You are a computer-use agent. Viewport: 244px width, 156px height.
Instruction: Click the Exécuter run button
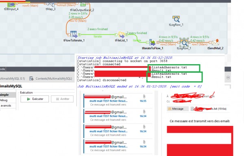pos(35,99)
